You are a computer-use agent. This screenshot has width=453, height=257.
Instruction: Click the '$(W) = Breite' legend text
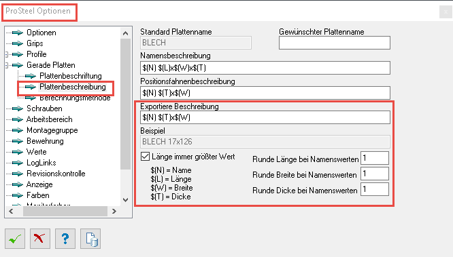tap(171, 188)
